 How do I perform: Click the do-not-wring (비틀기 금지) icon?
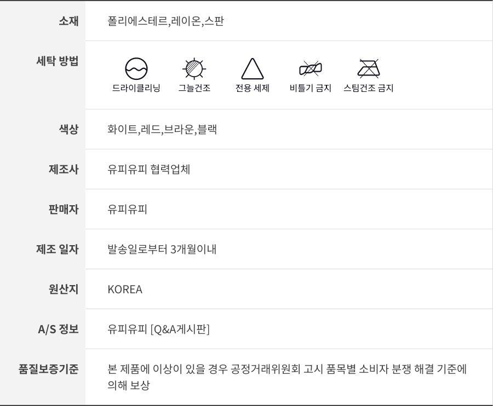coord(311,69)
